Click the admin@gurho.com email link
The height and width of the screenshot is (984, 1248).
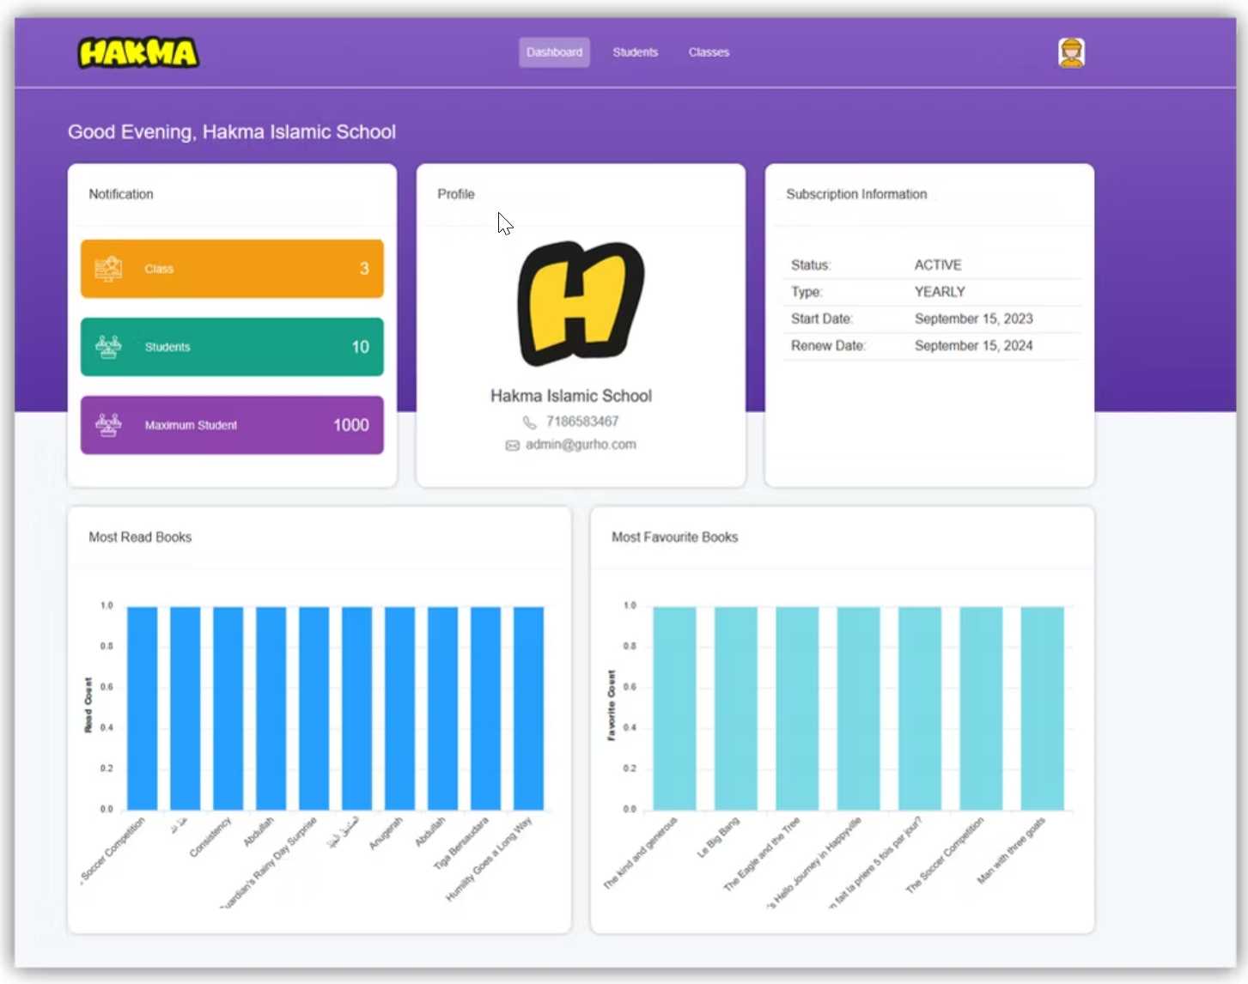point(581,445)
